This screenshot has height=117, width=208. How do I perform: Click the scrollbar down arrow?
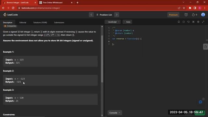[x=102, y=115]
